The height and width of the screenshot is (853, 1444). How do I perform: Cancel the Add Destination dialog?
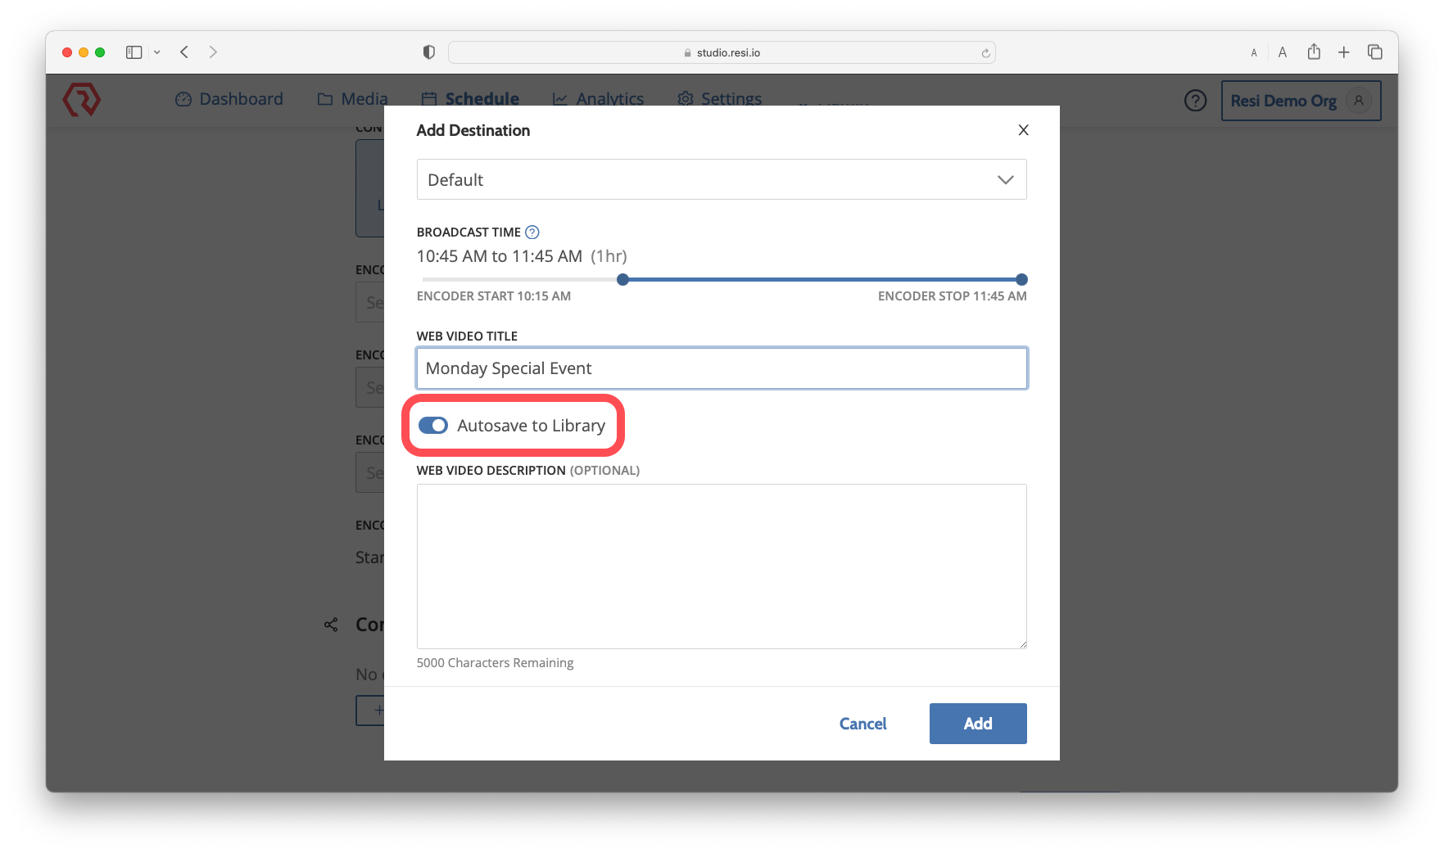click(x=862, y=724)
